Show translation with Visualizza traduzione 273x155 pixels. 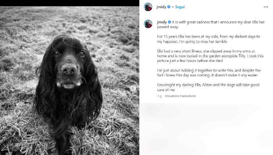tap(180, 96)
